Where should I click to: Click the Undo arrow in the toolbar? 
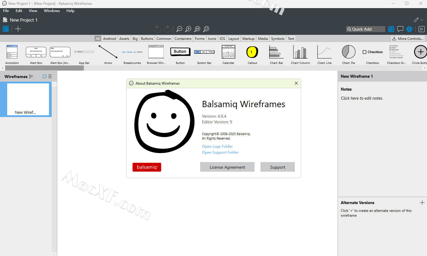[x=157, y=29]
